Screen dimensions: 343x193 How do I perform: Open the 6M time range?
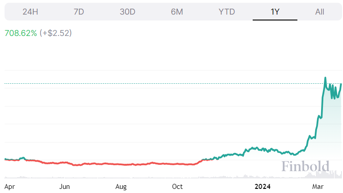[x=177, y=12]
